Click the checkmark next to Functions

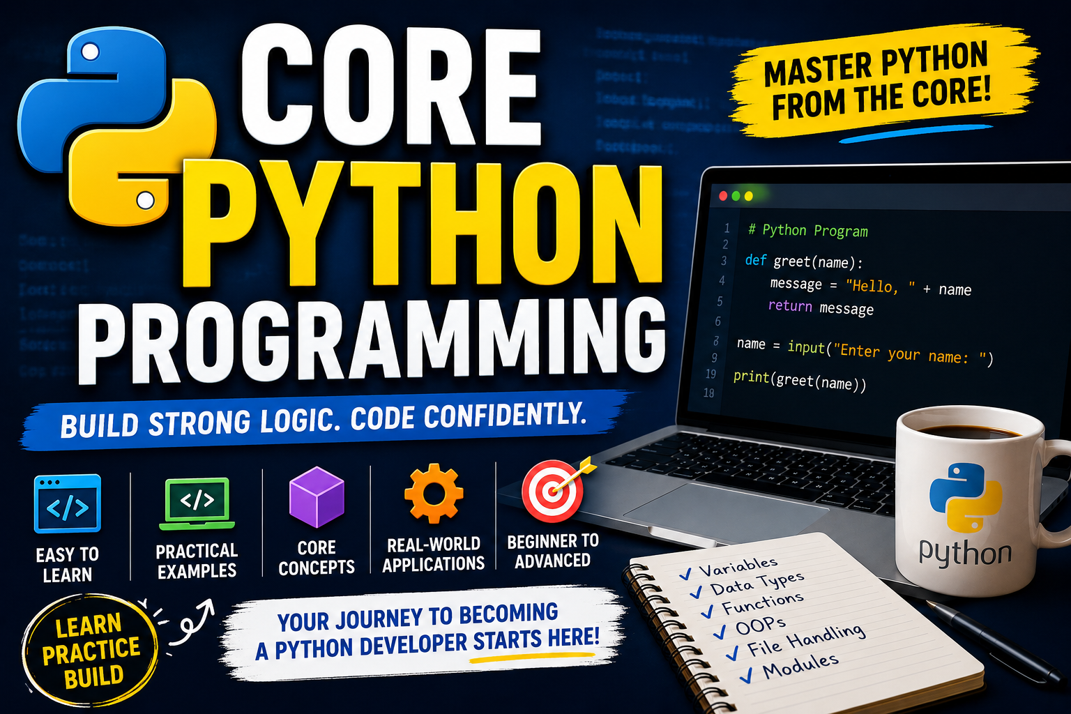point(708,612)
